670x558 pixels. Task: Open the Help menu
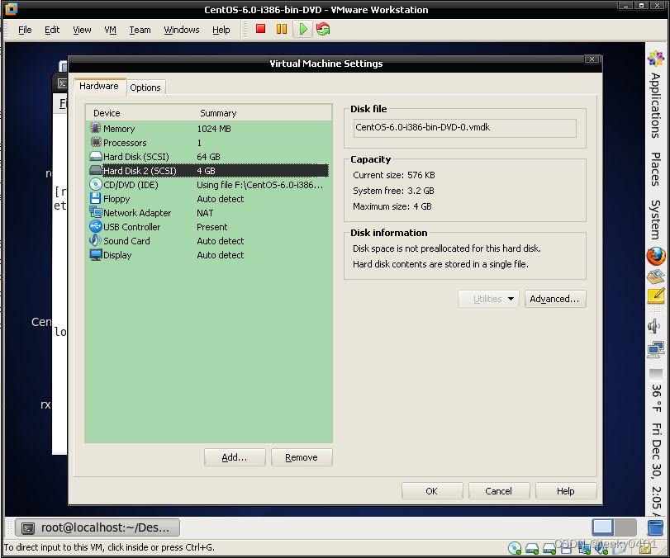221,30
